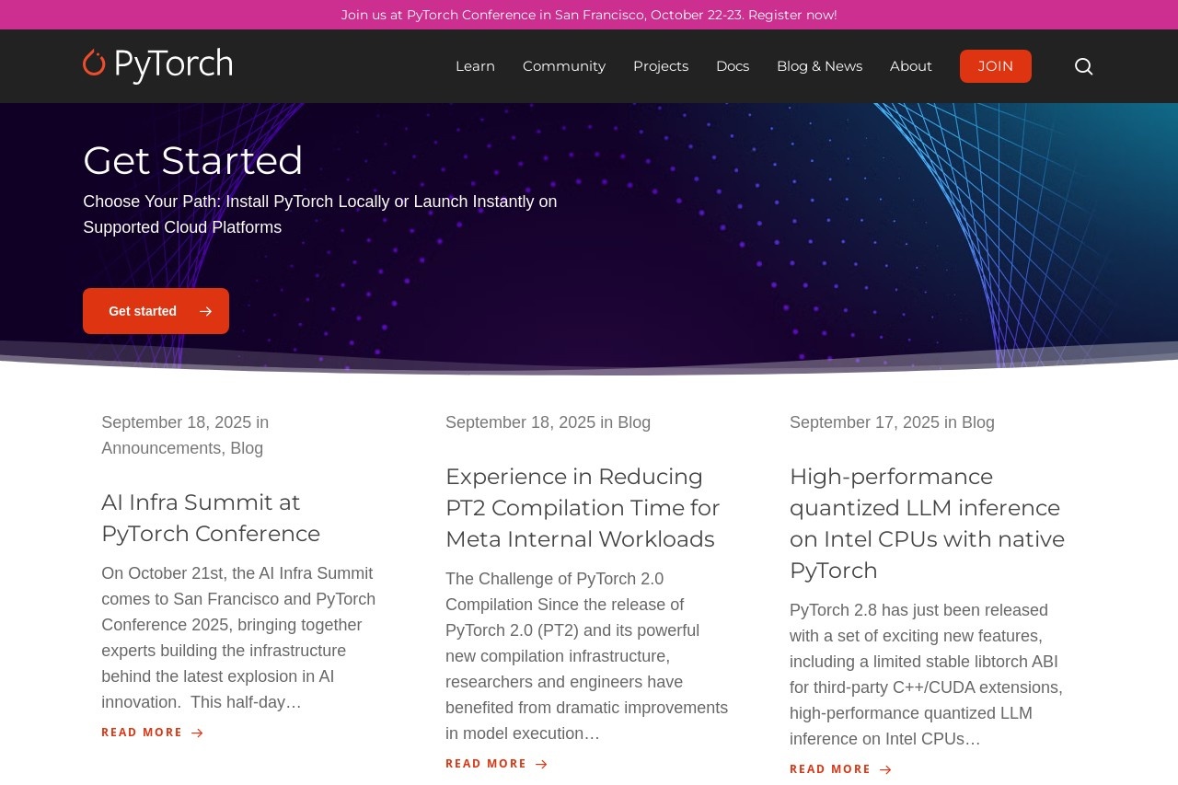Click the PyTorch logo
The width and height of the screenshot is (1178, 785).
click(157, 65)
